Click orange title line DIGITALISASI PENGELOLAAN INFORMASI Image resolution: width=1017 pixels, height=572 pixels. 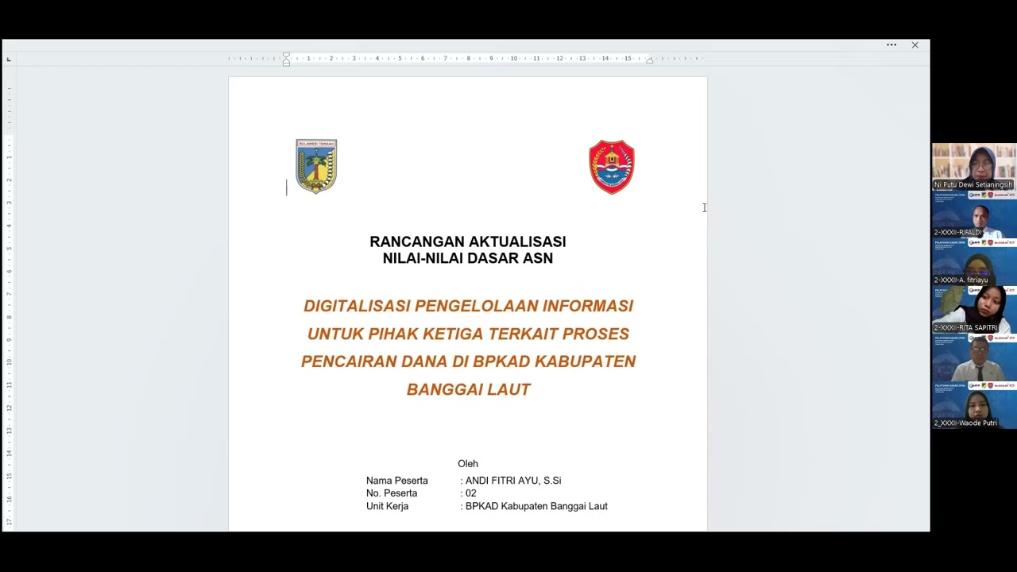tap(468, 306)
